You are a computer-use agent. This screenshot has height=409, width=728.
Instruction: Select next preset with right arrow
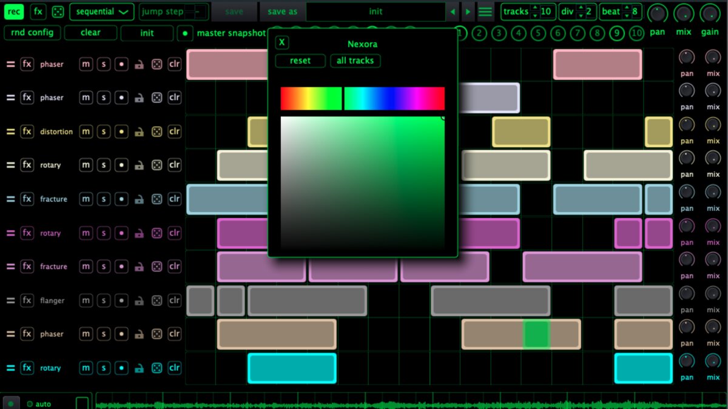[468, 12]
